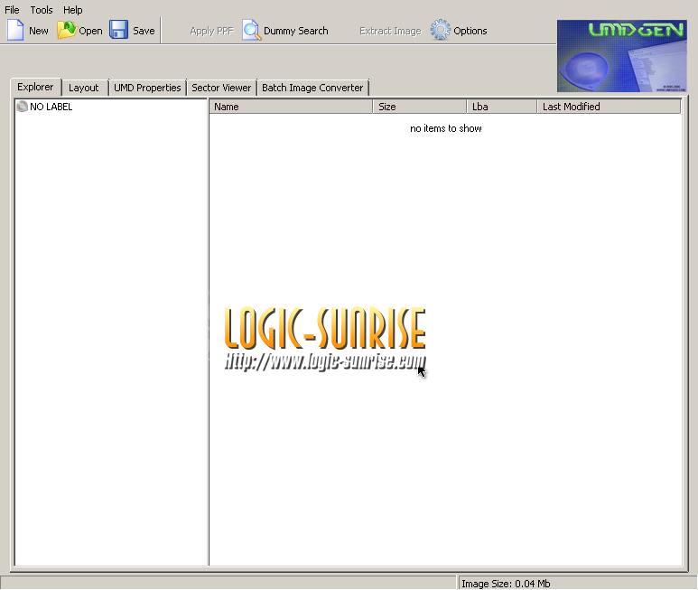Select the Batch Image Converter tab
This screenshot has width=698, height=590.
[x=312, y=88]
